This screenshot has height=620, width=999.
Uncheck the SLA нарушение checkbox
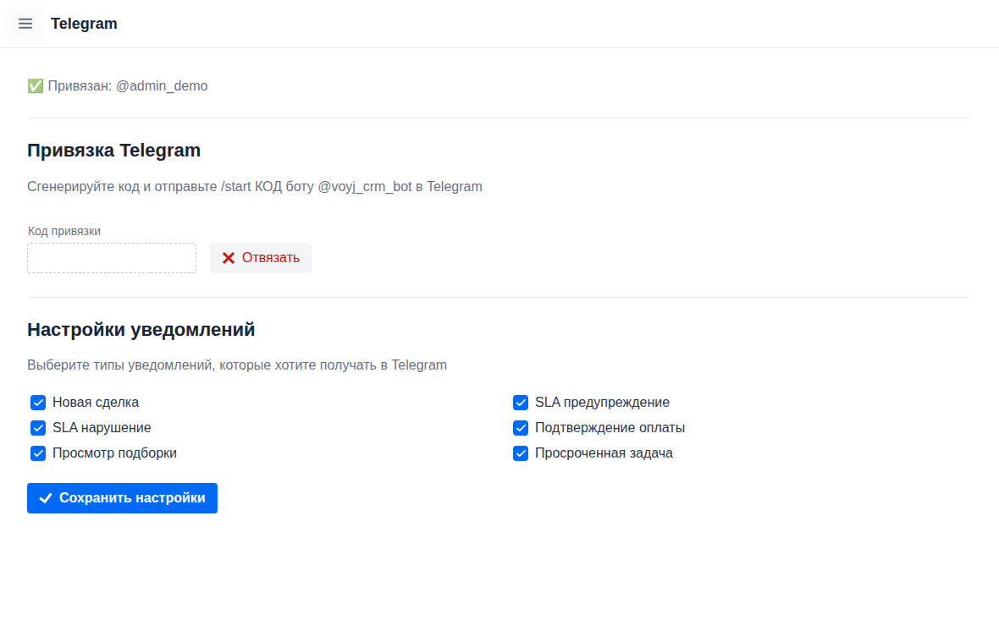[x=37, y=428]
